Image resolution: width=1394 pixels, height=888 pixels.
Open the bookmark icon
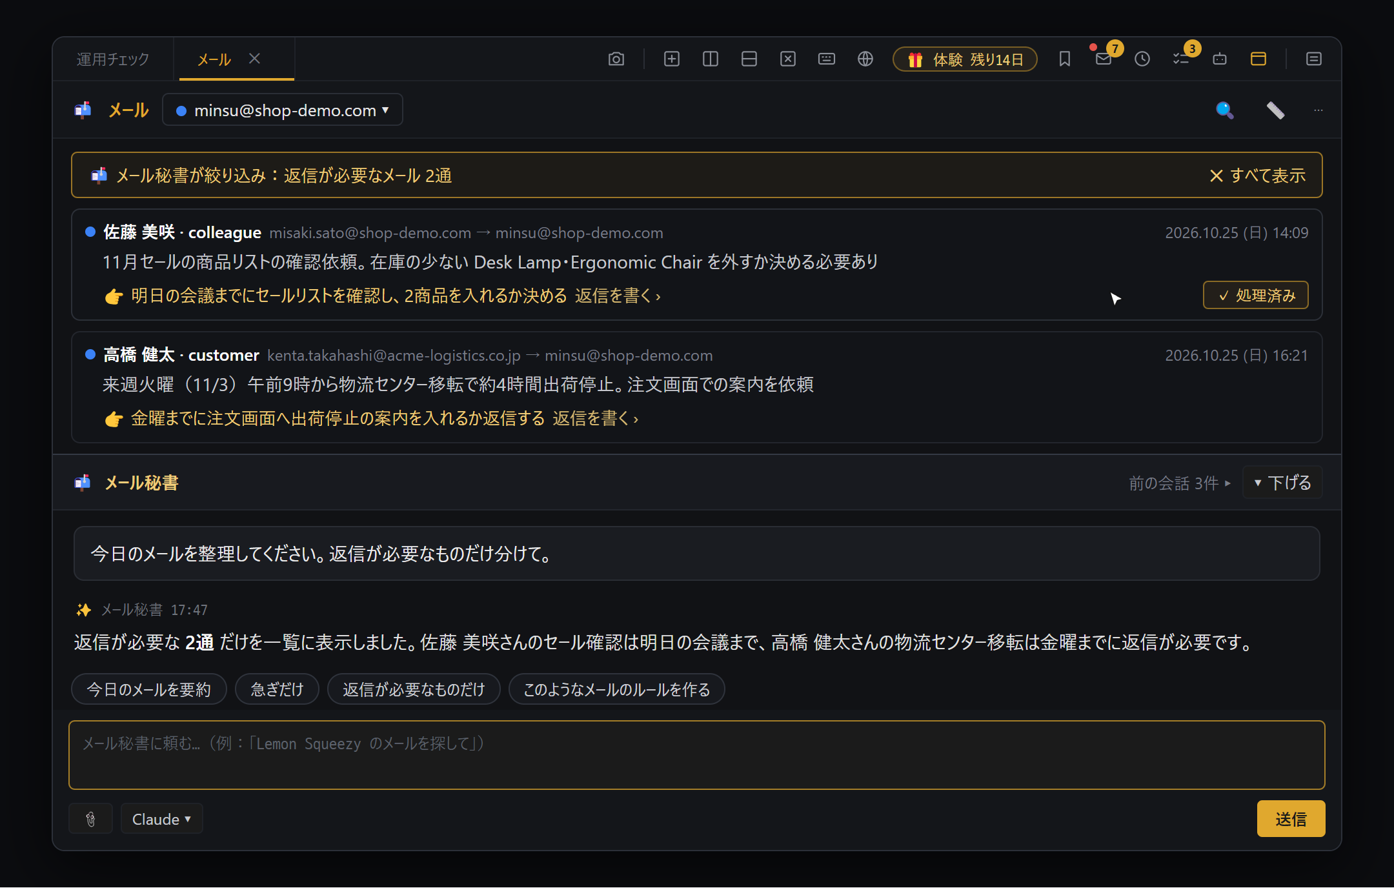point(1064,59)
